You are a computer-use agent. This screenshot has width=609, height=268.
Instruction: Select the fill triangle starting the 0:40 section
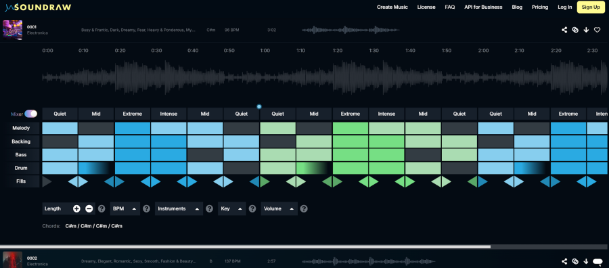click(x=192, y=181)
